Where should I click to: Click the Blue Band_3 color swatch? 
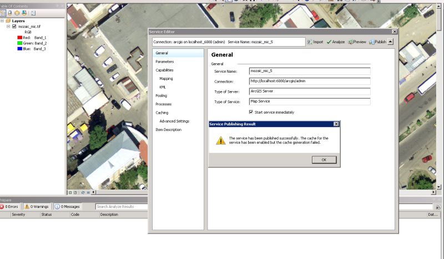[20, 49]
